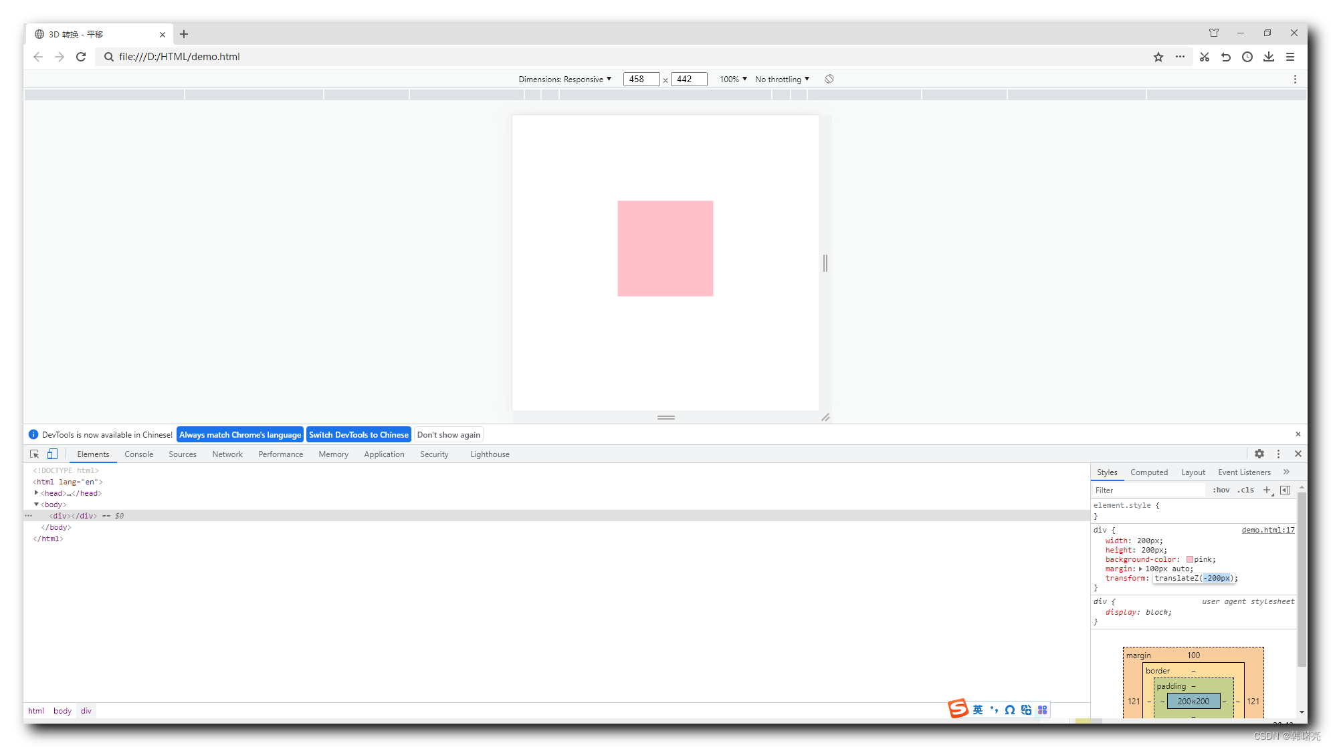1331x747 pixels.
Task: Click Switch DevTools to Chinese button
Action: tap(359, 435)
